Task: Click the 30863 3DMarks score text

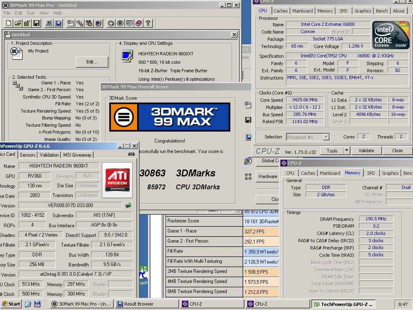Action: point(177,173)
